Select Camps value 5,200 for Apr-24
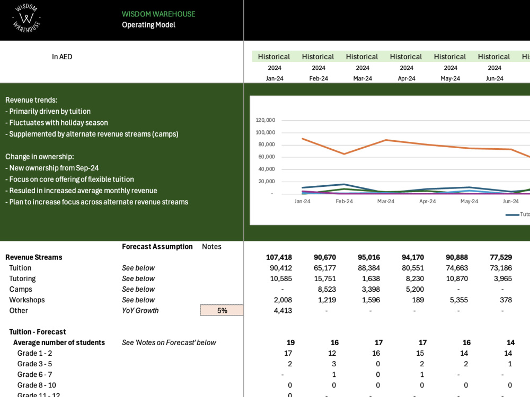Viewport: 530px width, 397px height. [x=415, y=289]
